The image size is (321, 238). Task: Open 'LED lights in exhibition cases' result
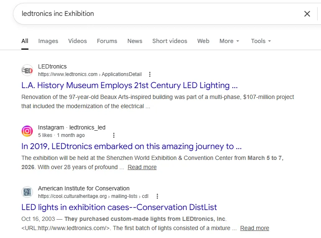119,208
